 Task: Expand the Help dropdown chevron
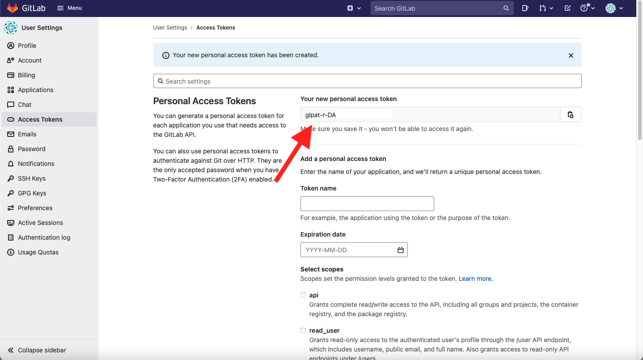coord(593,8)
